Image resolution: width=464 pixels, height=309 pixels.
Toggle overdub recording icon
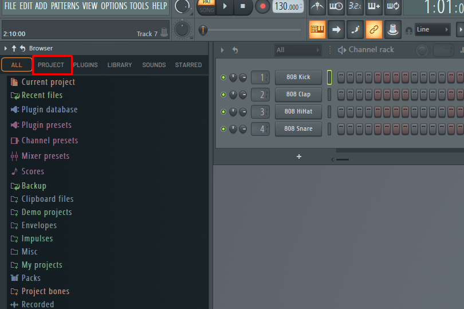(374, 6)
